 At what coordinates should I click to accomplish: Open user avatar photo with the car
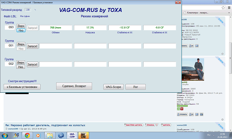193,69
